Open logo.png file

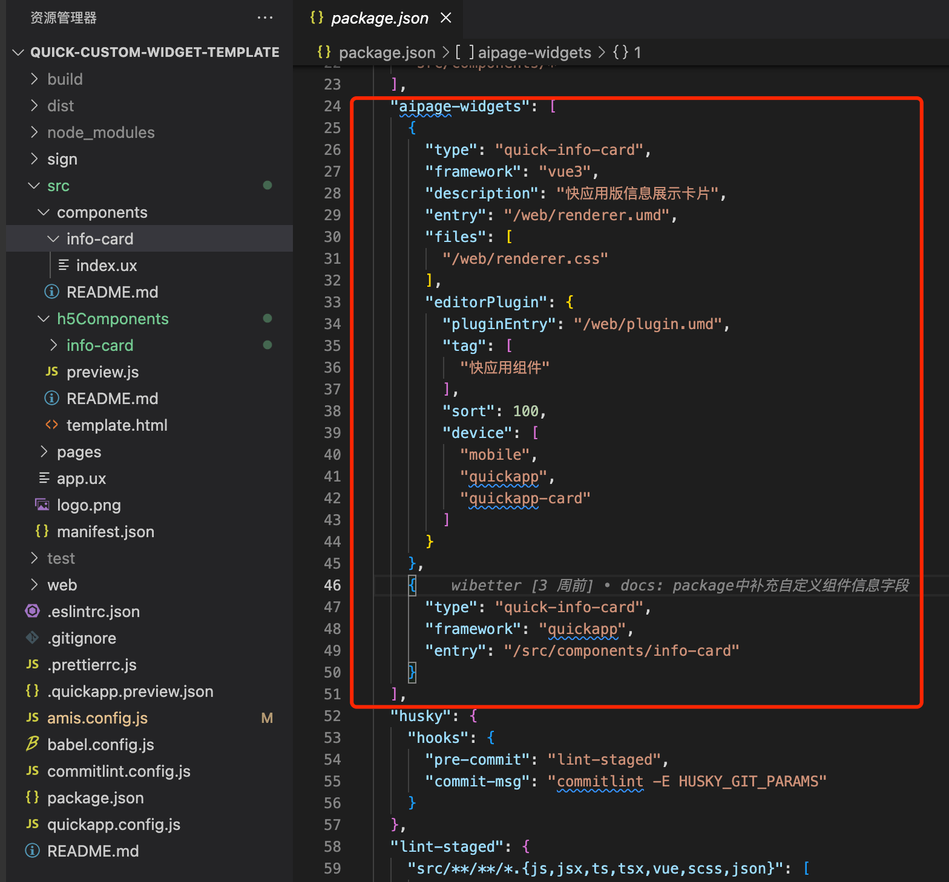pyautogui.click(x=89, y=505)
